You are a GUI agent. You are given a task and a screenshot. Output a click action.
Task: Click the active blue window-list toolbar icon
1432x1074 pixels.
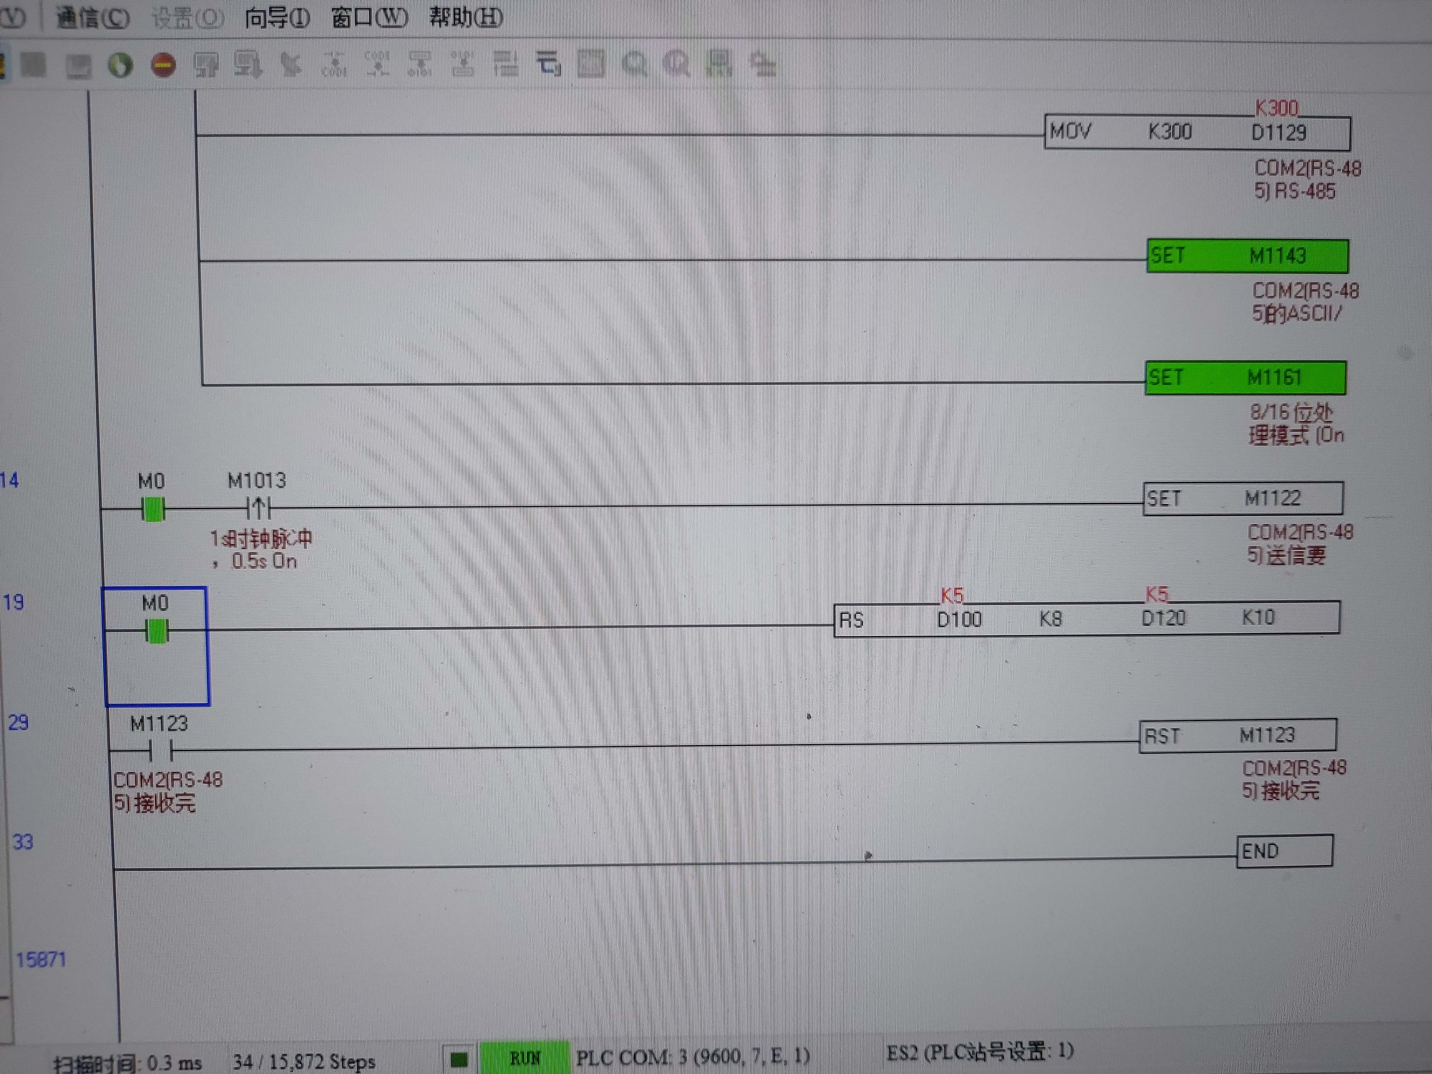[x=548, y=64]
